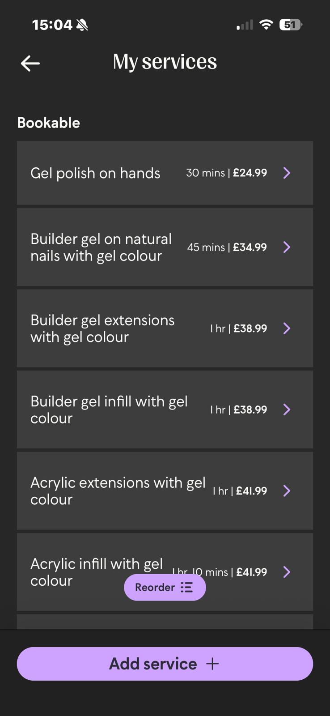Tap the Wi-Fi status icon
The height and width of the screenshot is (716, 330).
point(266,25)
